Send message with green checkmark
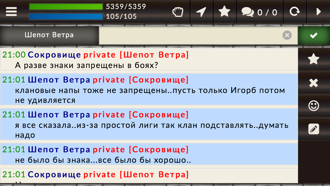 314,35
